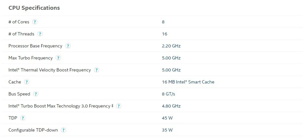
Task: Open the Max Turbo Frequency help tooltip icon
Action: coord(58,58)
